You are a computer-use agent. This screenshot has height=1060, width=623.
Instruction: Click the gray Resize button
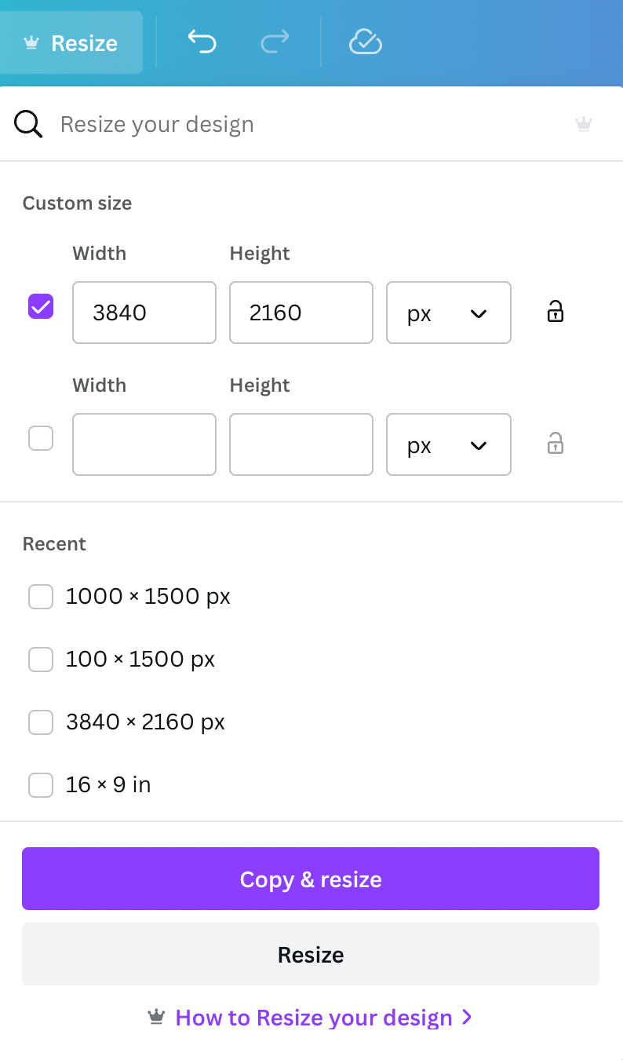point(311,954)
